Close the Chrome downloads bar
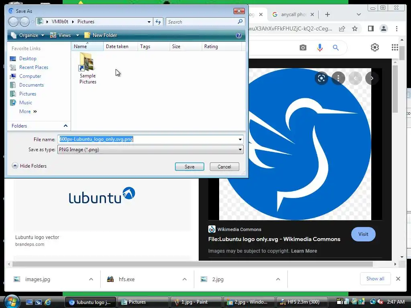Screen dimensions: 411x308 [x=398, y=279]
